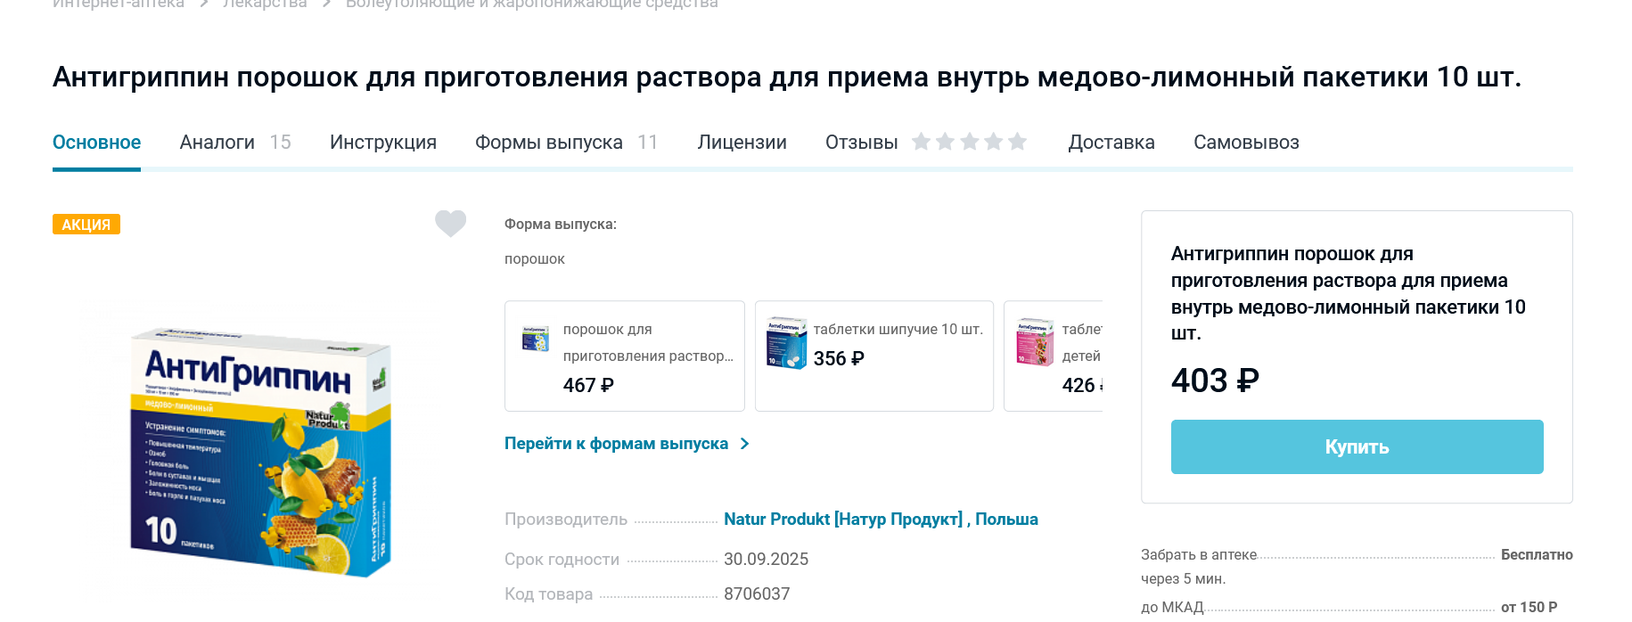
Task: Click the first review rating star
Action: click(922, 142)
